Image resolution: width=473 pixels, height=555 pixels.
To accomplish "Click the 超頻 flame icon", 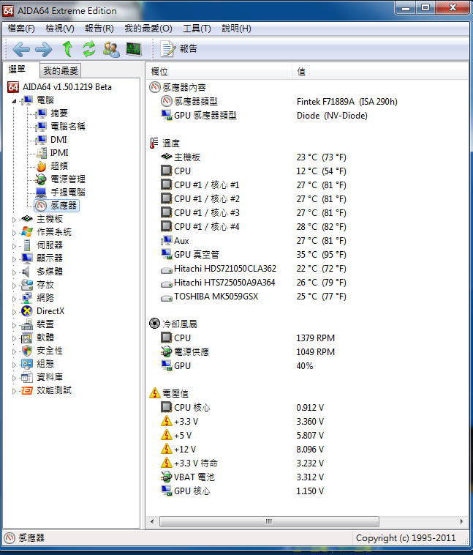I will pos(41,166).
